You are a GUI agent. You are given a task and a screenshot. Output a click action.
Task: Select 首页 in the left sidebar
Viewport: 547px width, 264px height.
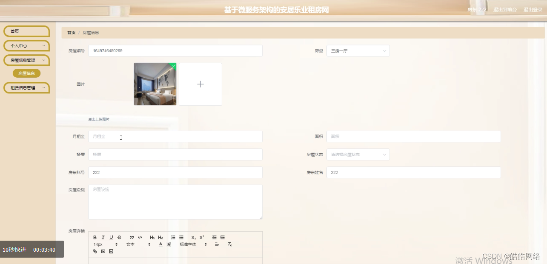click(x=26, y=31)
